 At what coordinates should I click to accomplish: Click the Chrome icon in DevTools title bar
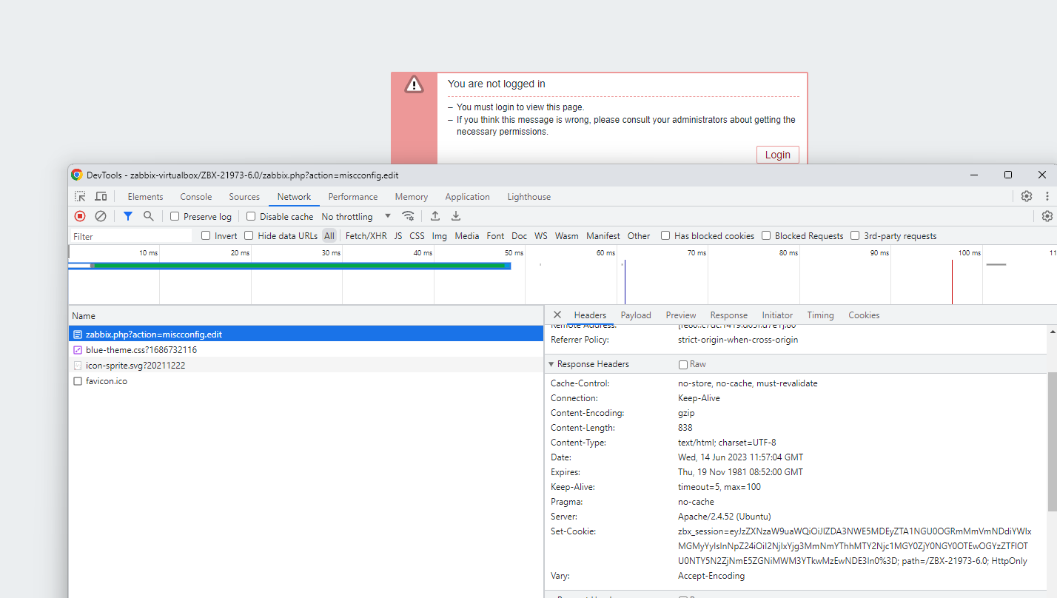tap(77, 175)
